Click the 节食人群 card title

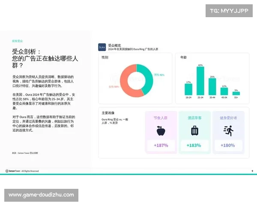(161, 118)
